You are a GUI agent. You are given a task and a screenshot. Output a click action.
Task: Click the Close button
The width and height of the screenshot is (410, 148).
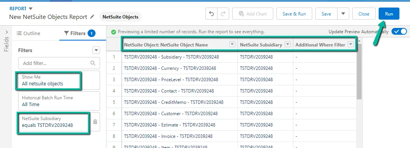pyautogui.click(x=364, y=14)
